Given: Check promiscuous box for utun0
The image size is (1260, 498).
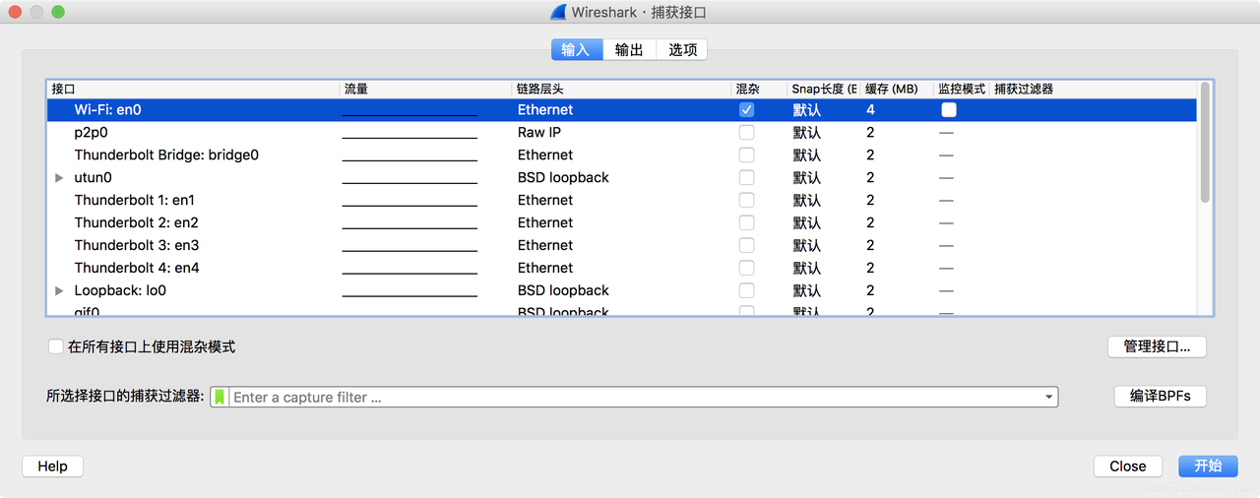Looking at the screenshot, I should (x=747, y=178).
